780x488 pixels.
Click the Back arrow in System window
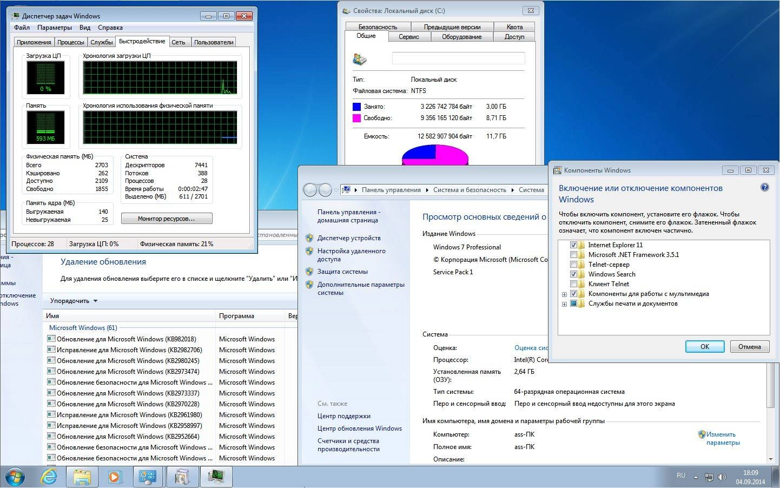tap(310, 190)
